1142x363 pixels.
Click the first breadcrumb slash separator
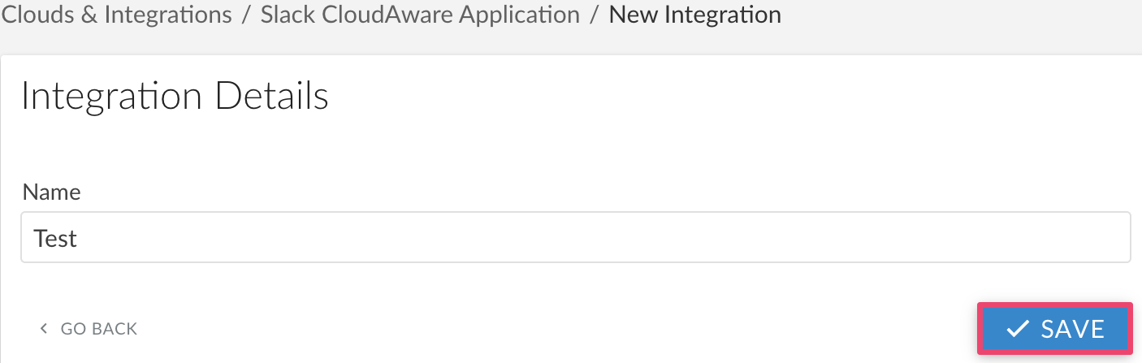click(246, 15)
